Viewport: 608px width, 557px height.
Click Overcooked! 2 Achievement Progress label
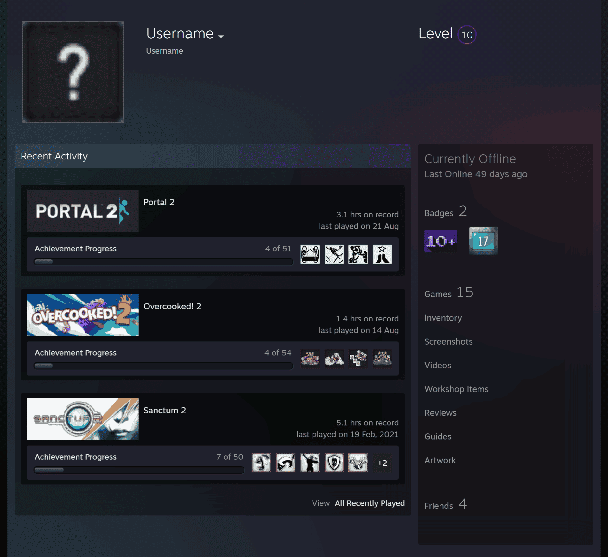[75, 353]
